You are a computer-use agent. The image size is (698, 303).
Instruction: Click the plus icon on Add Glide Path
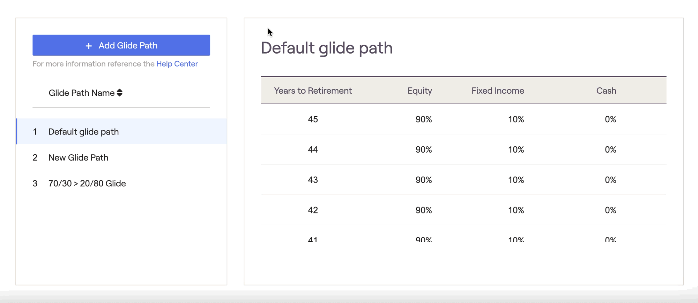(89, 46)
